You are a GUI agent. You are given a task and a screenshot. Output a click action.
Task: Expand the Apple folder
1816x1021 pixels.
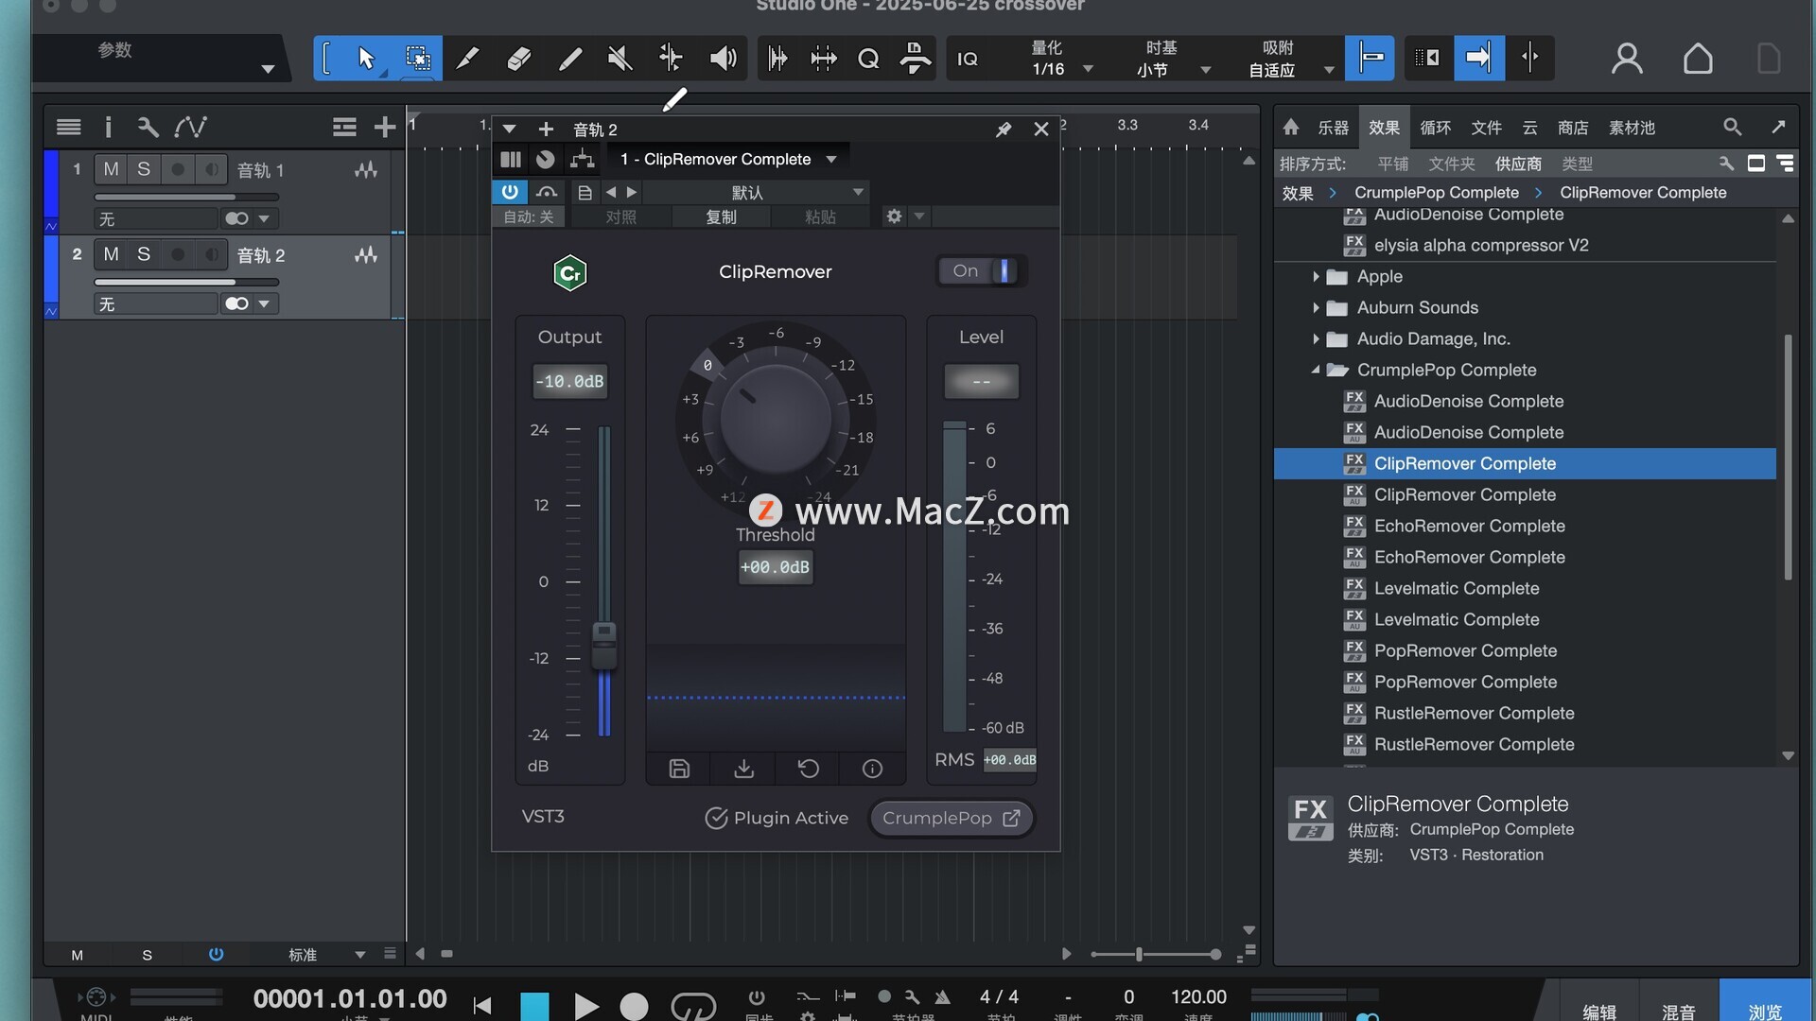pos(1315,277)
